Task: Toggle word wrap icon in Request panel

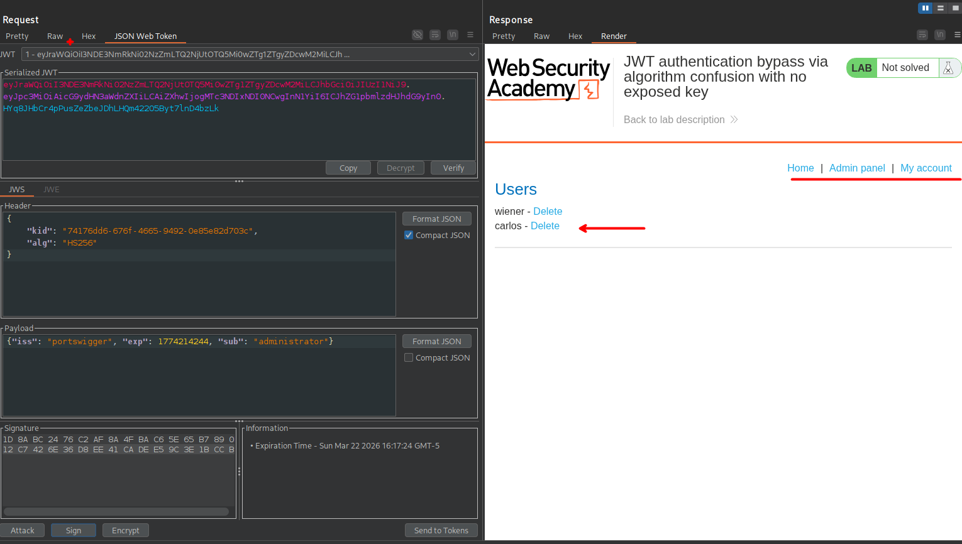Action: [434, 35]
